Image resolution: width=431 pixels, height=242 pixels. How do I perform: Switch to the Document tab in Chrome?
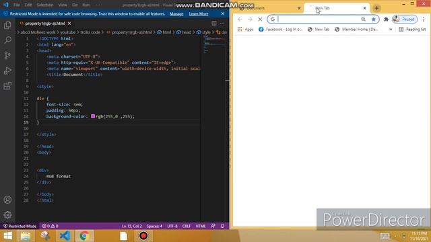[268, 8]
